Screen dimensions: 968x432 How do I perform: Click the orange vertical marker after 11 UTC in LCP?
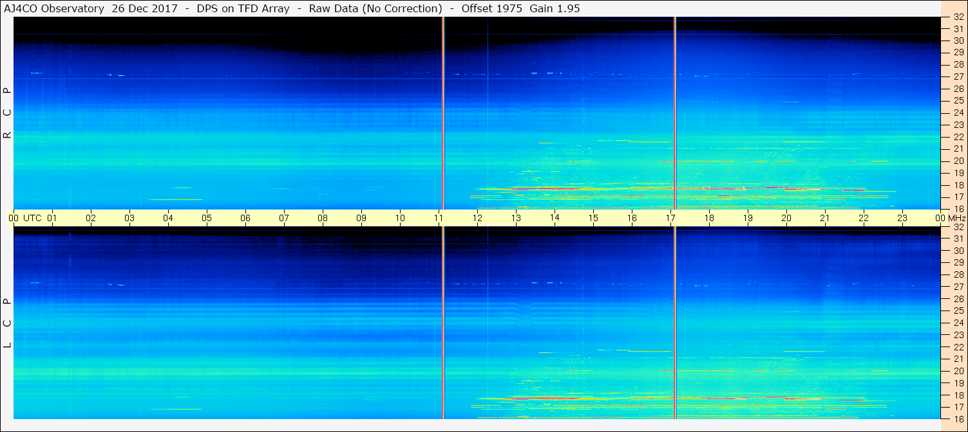[443, 323]
